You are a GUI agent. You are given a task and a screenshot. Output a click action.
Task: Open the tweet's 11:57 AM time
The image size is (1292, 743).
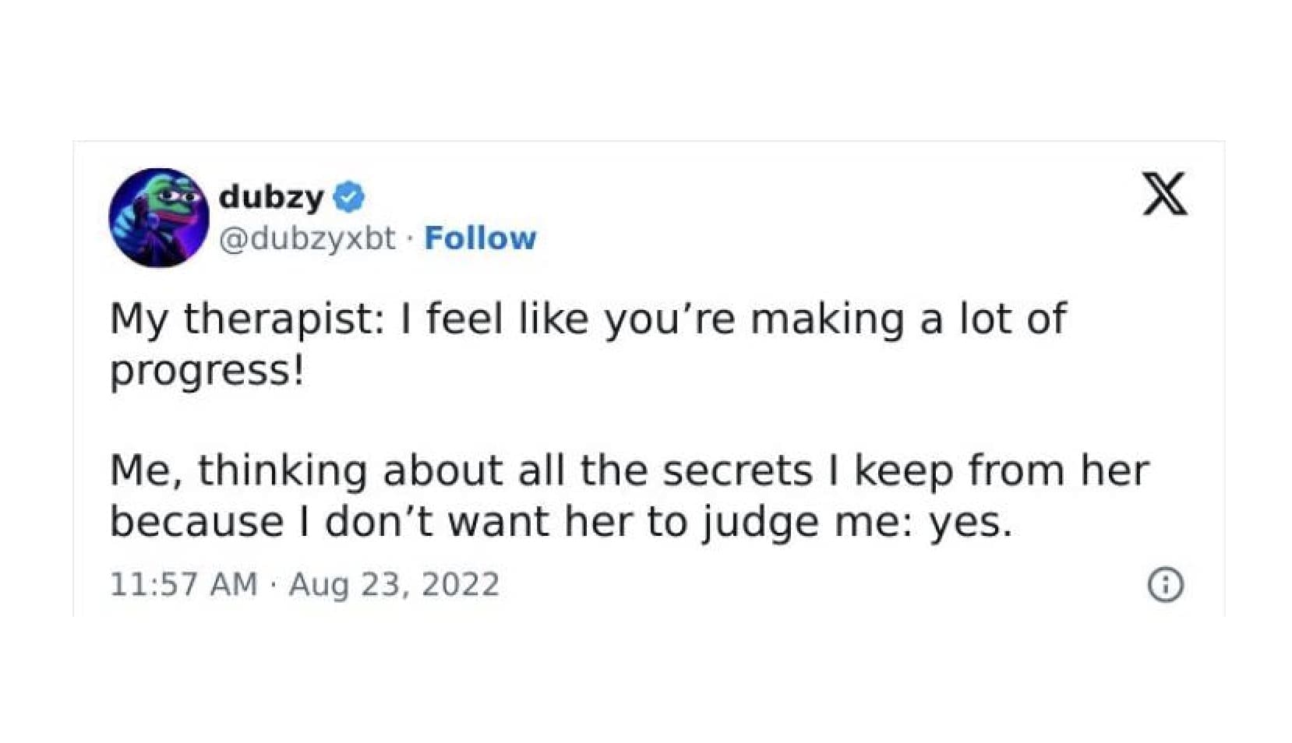pyautogui.click(x=183, y=584)
